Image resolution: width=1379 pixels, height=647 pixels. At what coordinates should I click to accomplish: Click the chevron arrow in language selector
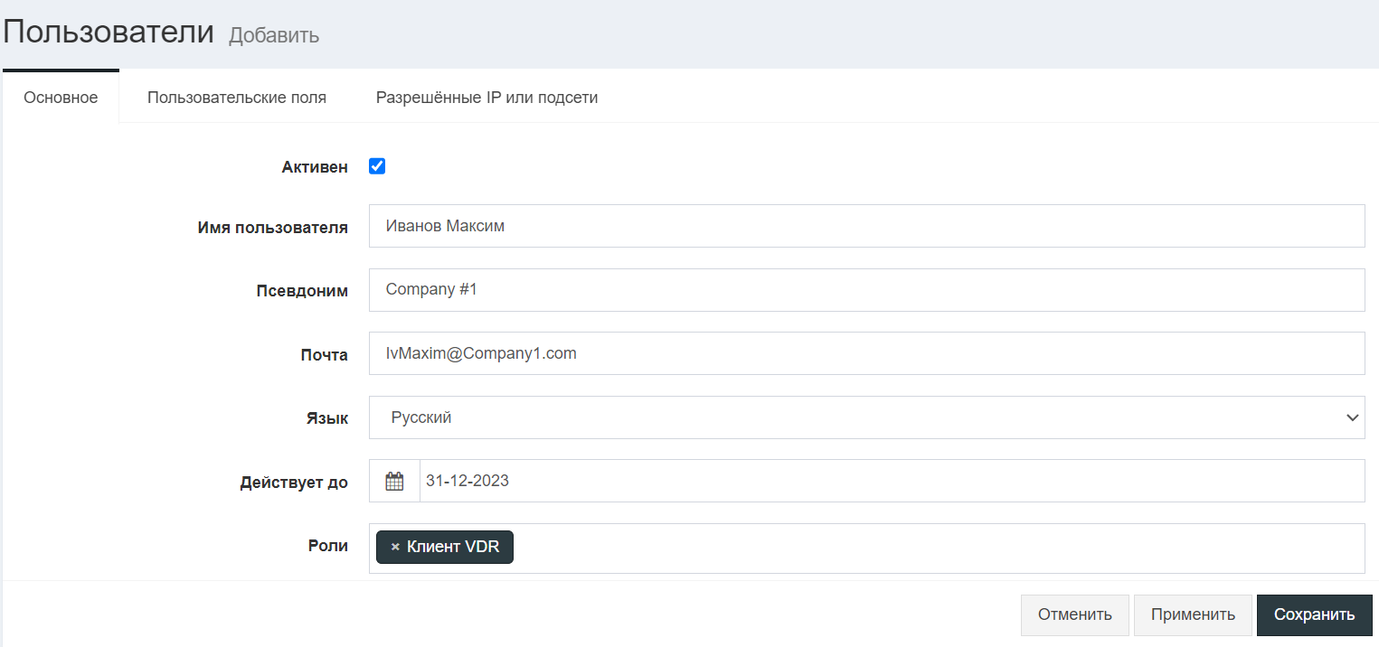(x=1352, y=417)
